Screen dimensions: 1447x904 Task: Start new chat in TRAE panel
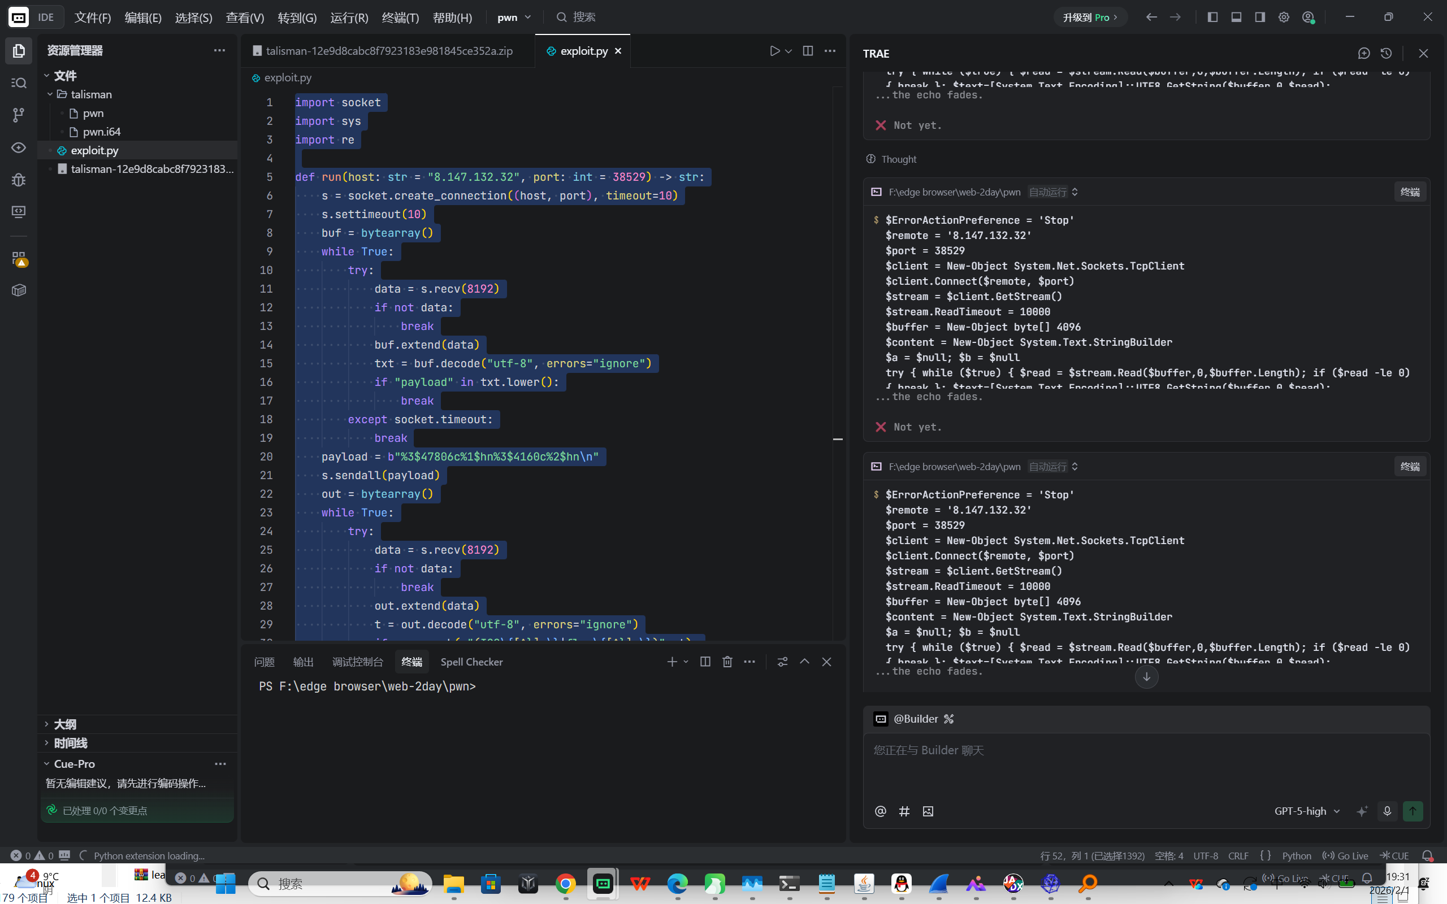[1363, 53]
